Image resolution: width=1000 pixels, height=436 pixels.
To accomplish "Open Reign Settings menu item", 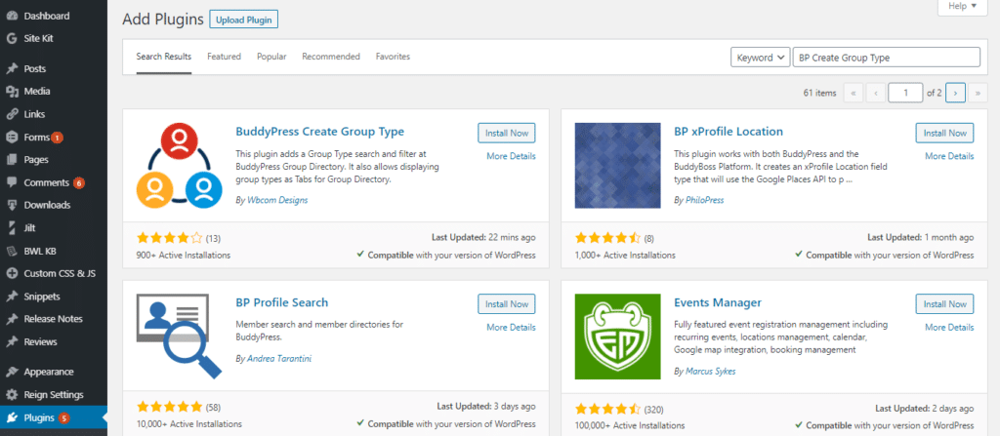I will tap(54, 395).
